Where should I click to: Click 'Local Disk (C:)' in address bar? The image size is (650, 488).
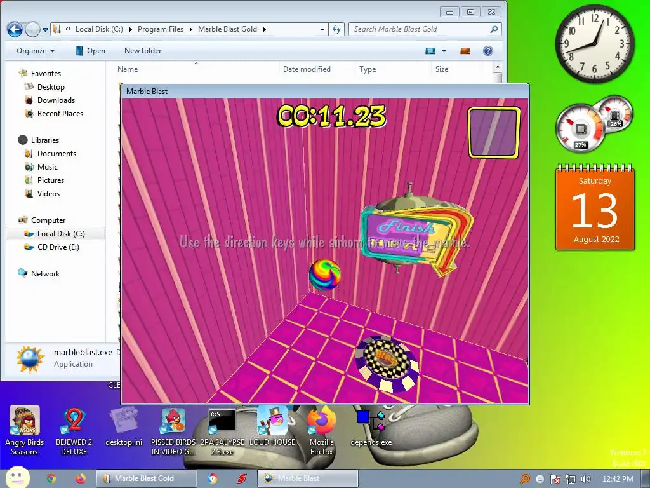(x=99, y=29)
